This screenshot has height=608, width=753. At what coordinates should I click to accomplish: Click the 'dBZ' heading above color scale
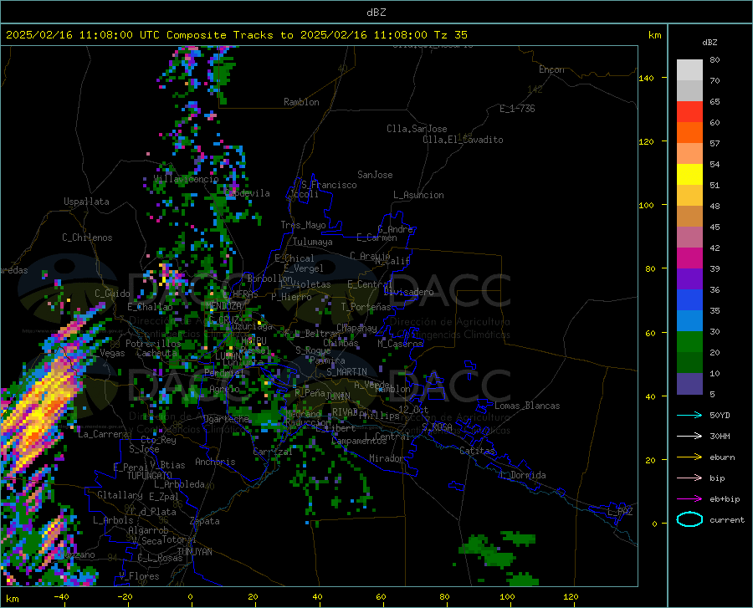coord(709,42)
